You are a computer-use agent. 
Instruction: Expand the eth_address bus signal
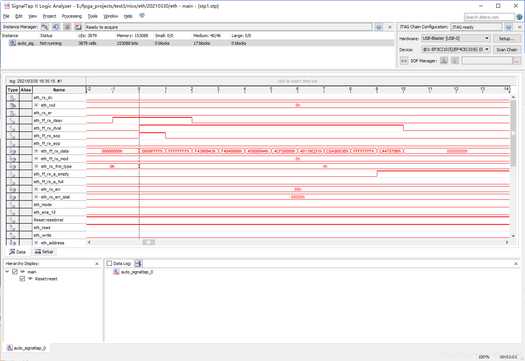36,243
